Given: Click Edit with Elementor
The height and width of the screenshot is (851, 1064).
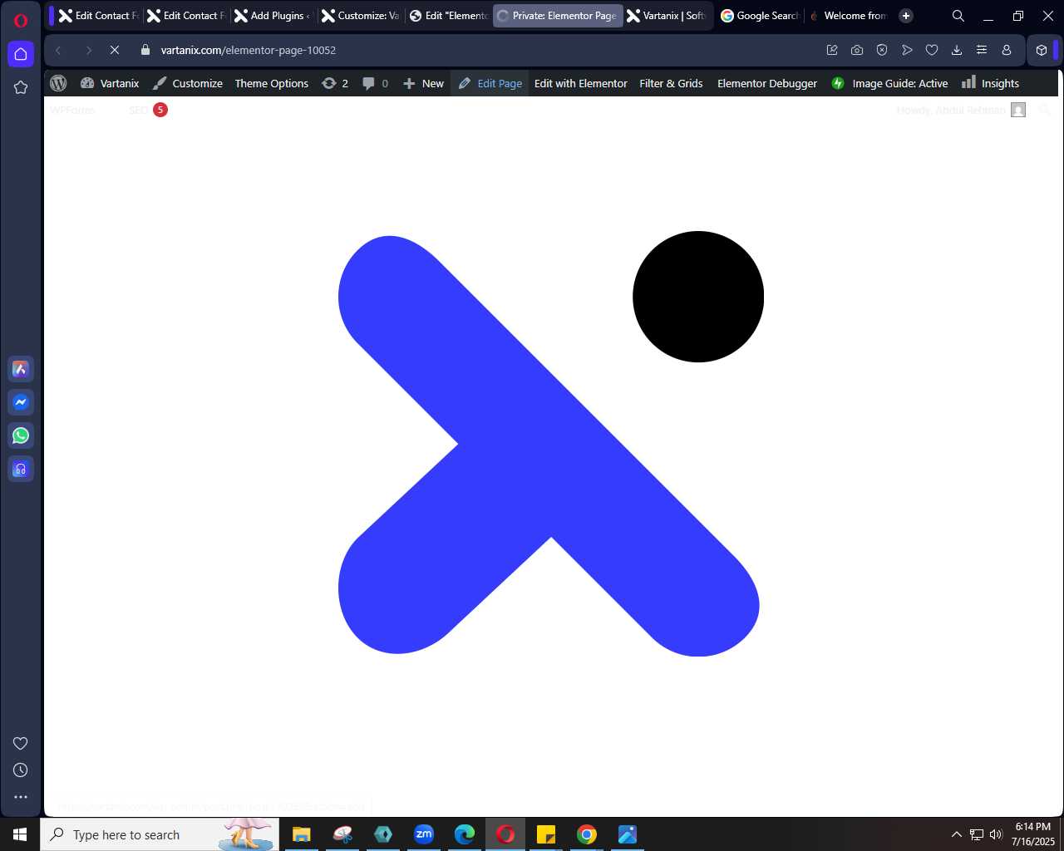Looking at the screenshot, I should (x=581, y=83).
